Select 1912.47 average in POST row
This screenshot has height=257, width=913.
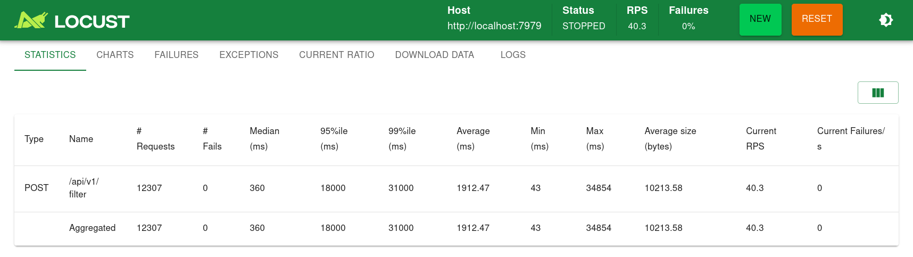pos(473,188)
